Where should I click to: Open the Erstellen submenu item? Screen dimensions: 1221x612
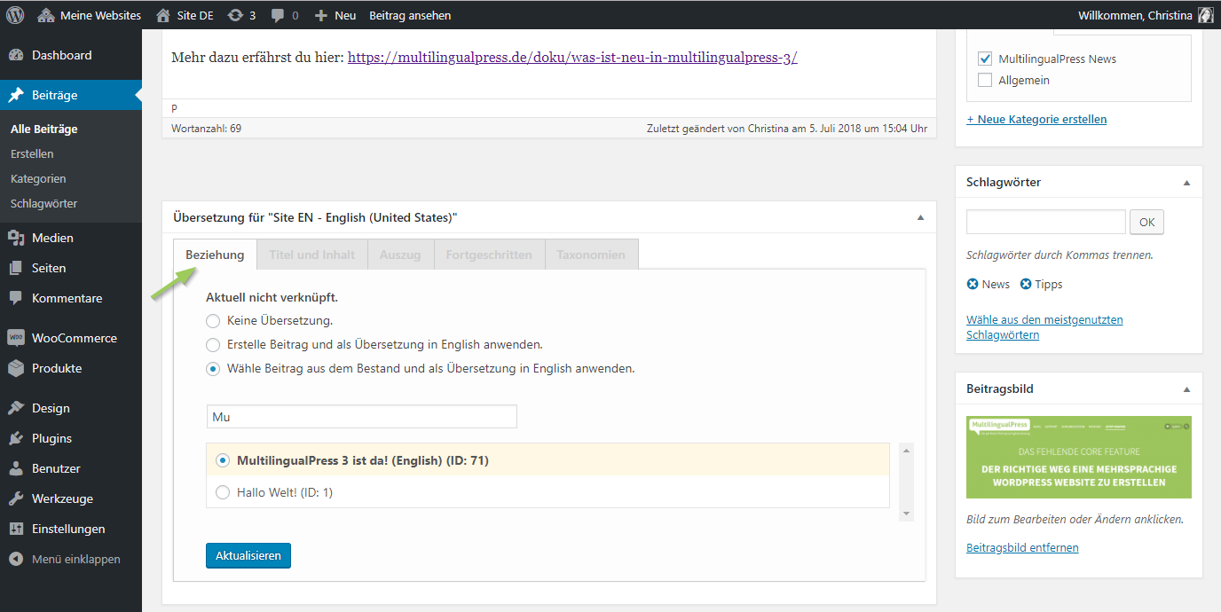click(32, 153)
